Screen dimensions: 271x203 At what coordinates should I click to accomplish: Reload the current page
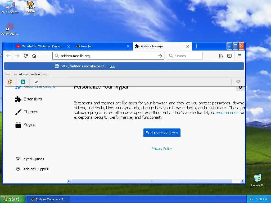[x=26, y=56]
